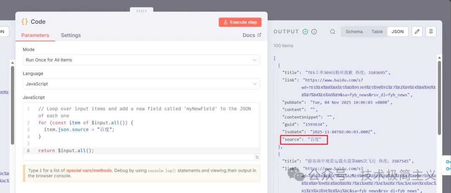Grab the panel drag handle at top
Viewport: 451px width, 193px height.
click(141, 11)
